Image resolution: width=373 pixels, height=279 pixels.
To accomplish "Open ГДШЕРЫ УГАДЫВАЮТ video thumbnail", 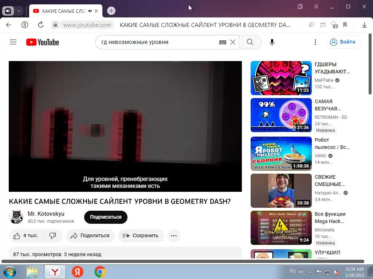I will pos(281,78).
